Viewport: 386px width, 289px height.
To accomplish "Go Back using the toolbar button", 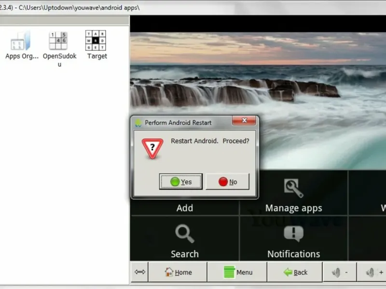I will (x=295, y=272).
